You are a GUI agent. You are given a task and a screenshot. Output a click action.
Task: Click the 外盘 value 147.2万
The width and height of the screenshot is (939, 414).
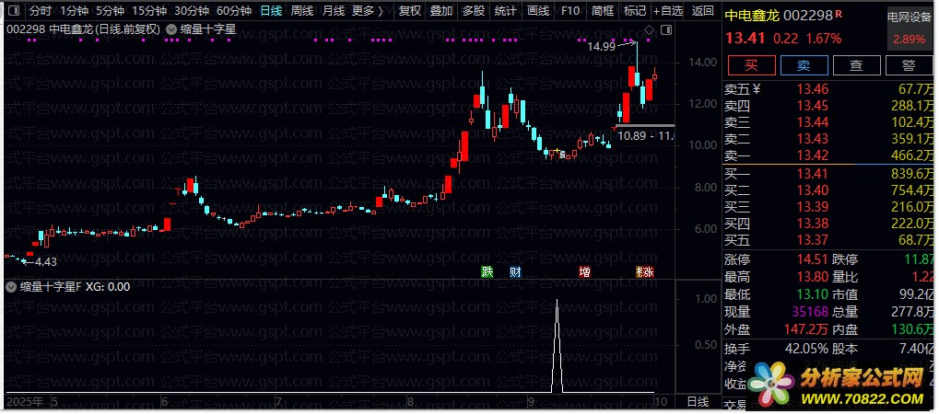[806, 329]
